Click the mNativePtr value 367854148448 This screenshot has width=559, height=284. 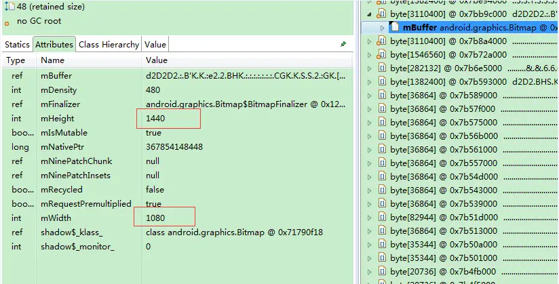174,147
